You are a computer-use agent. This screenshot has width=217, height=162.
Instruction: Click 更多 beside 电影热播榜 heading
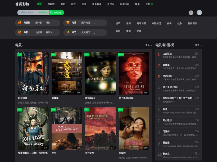198,45
